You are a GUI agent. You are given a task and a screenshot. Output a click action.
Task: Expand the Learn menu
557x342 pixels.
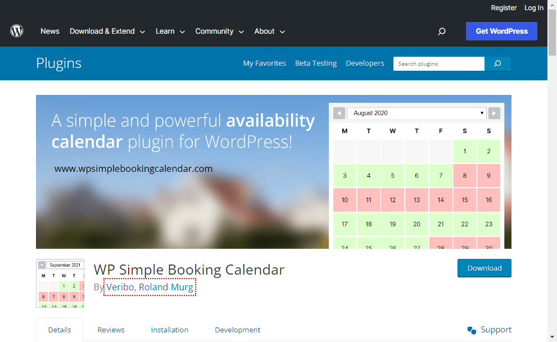click(170, 31)
